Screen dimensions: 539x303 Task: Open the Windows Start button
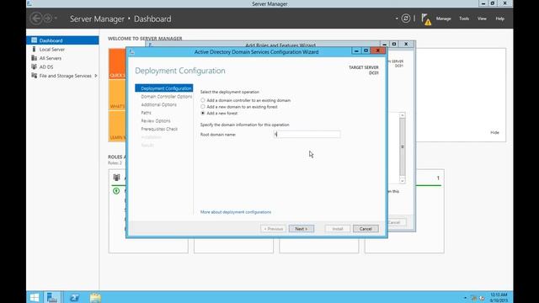[x=35, y=297]
